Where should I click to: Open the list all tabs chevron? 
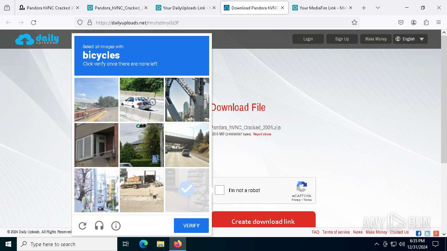(378, 8)
